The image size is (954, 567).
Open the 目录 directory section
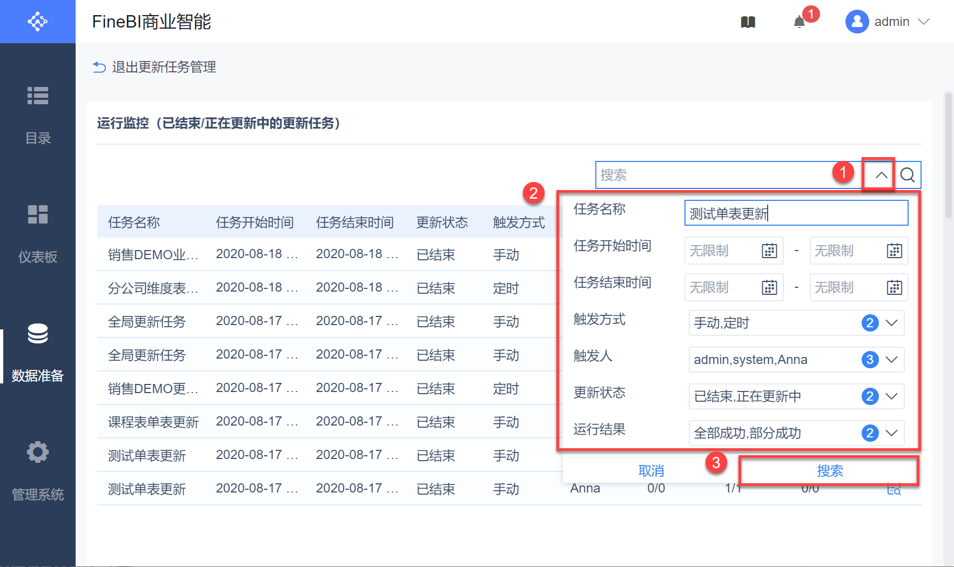click(38, 116)
